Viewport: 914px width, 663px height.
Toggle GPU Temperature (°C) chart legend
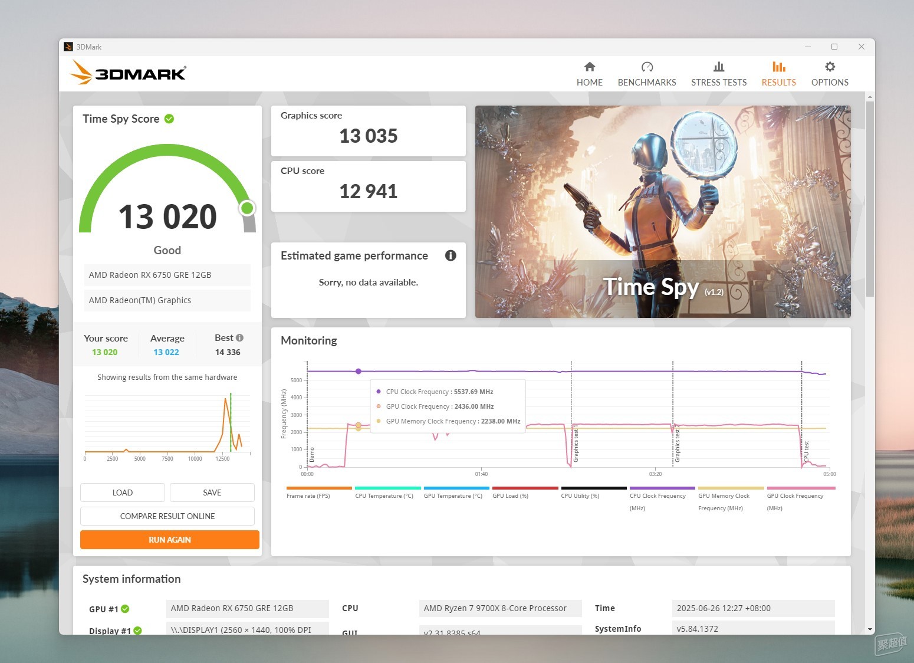click(456, 493)
